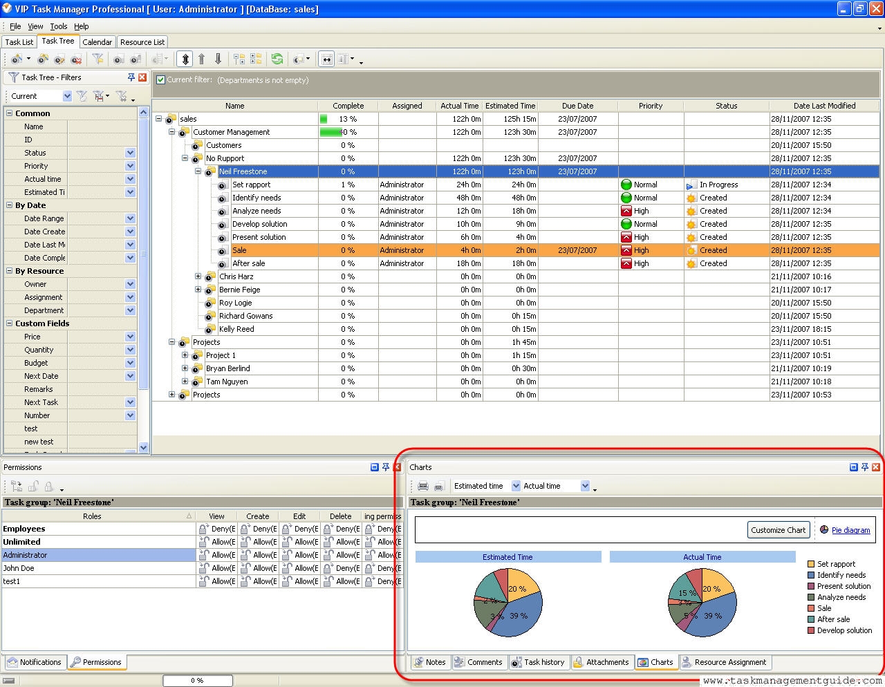Sort by the Due Date column header
This screenshot has width=885, height=687.
577,106
